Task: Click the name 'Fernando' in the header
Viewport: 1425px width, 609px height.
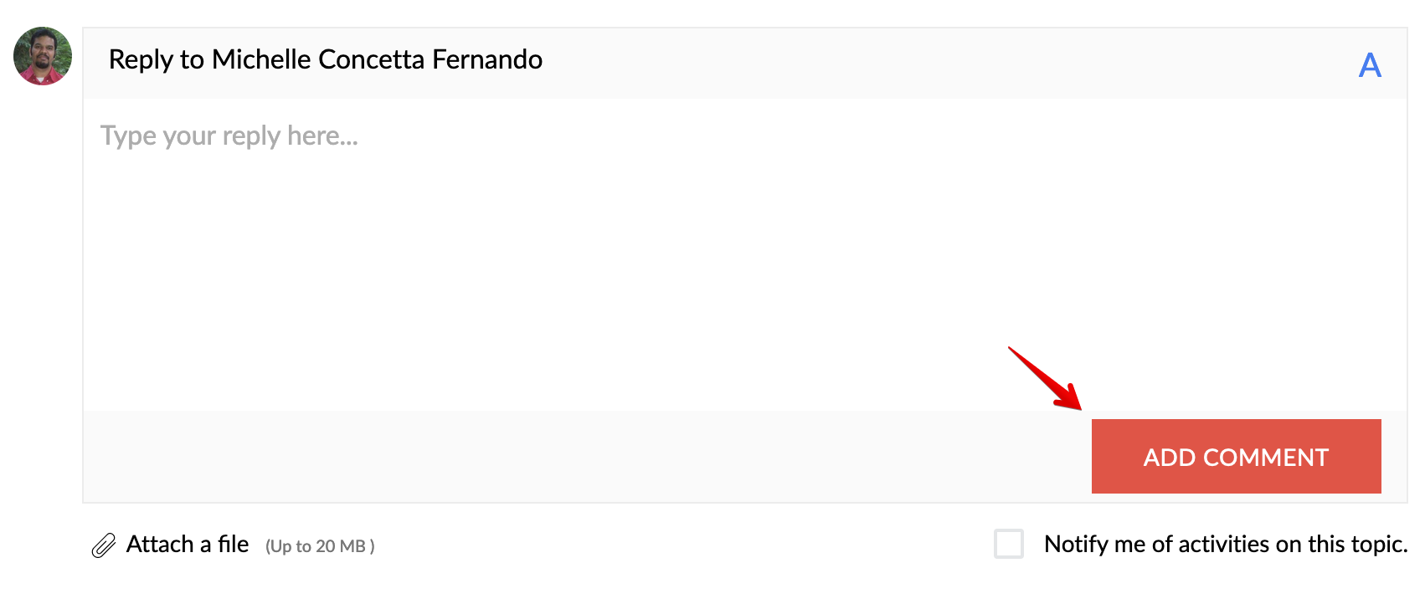Action: click(x=487, y=59)
